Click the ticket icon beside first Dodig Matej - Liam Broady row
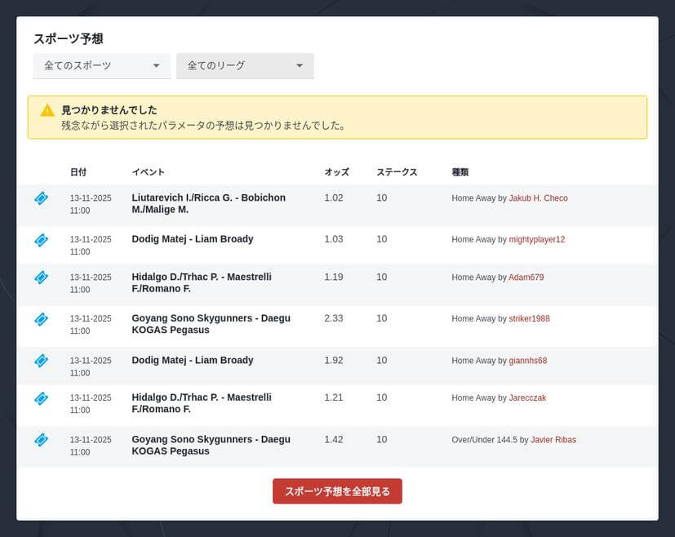 click(x=41, y=240)
